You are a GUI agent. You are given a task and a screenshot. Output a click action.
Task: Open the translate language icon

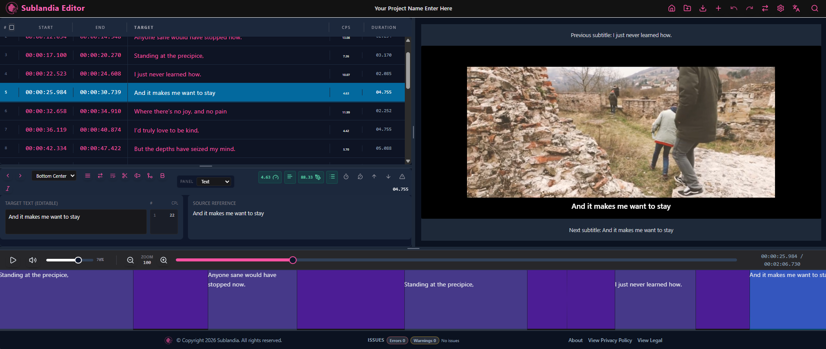(x=796, y=8)
